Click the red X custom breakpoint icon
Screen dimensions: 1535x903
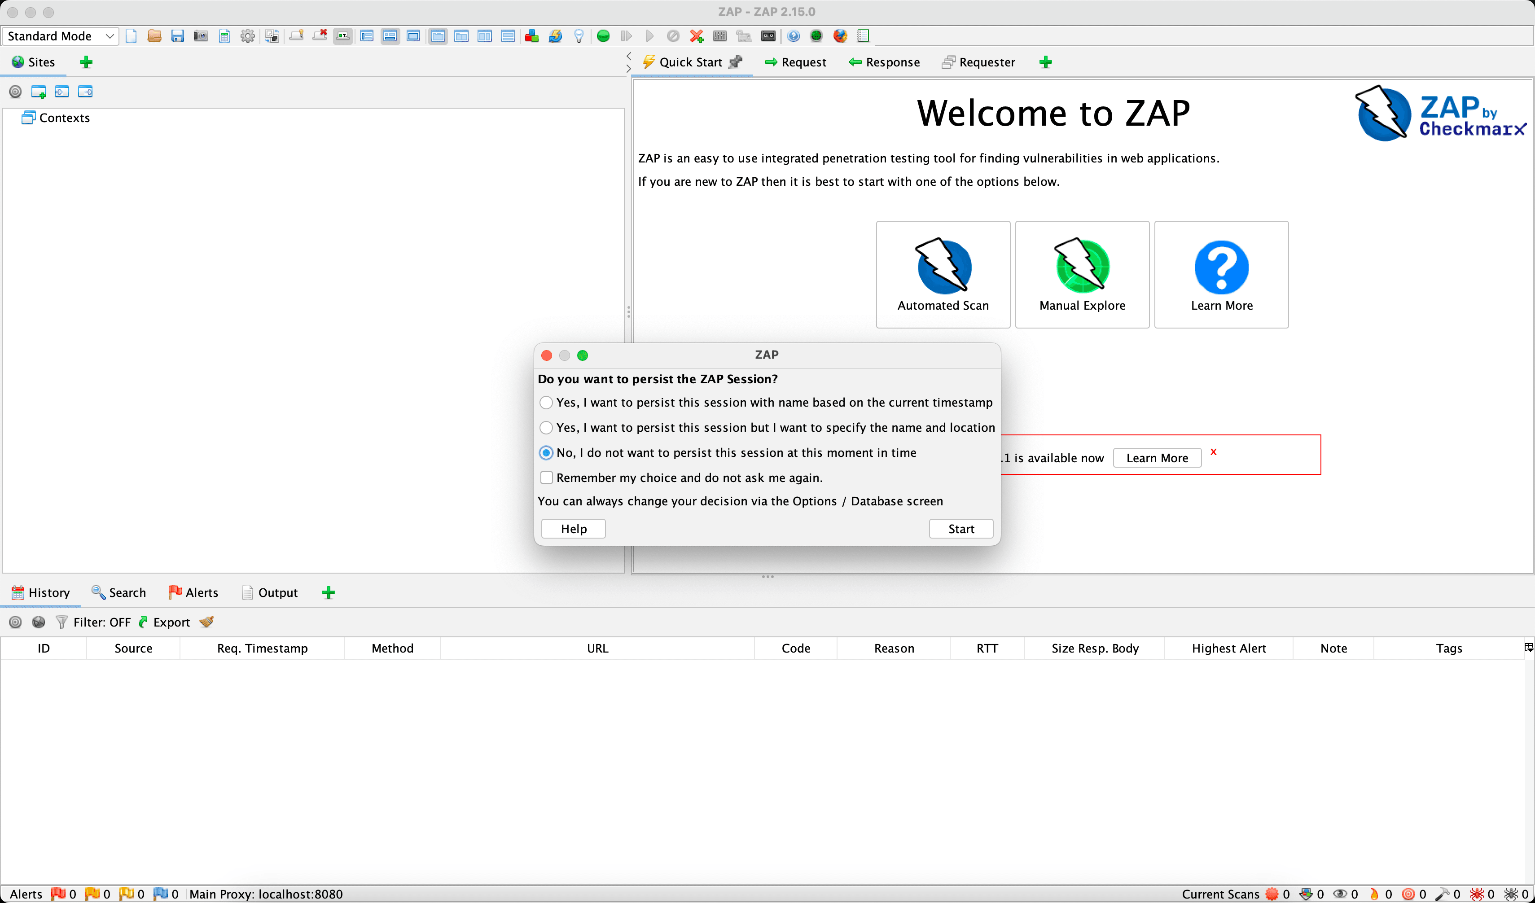pos(696,36)
